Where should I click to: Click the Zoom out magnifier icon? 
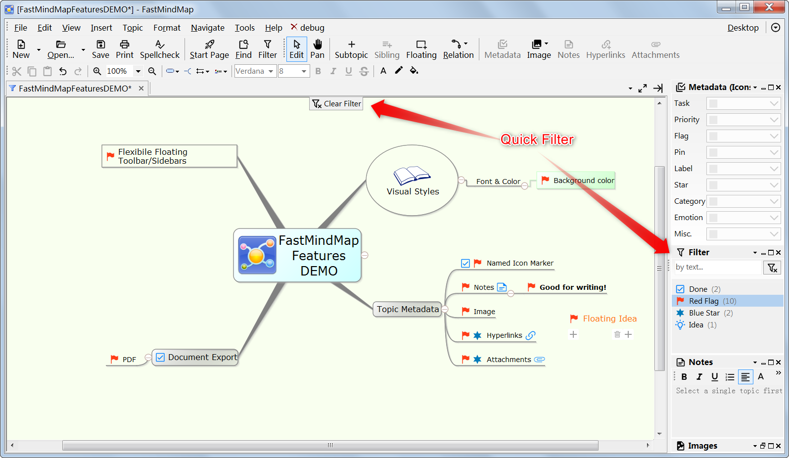[152, 71]
